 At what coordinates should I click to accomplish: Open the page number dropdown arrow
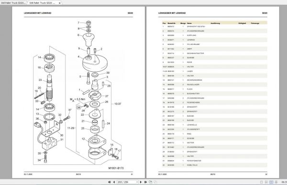137,182
